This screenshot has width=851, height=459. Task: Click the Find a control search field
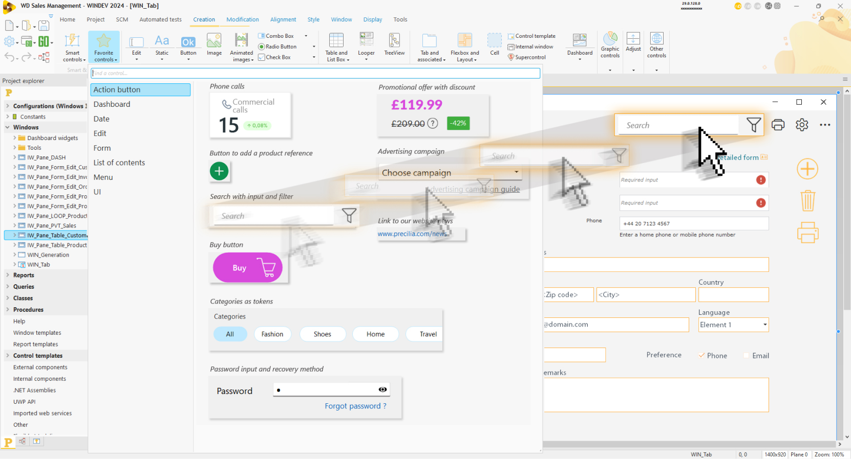coord(315,73)
